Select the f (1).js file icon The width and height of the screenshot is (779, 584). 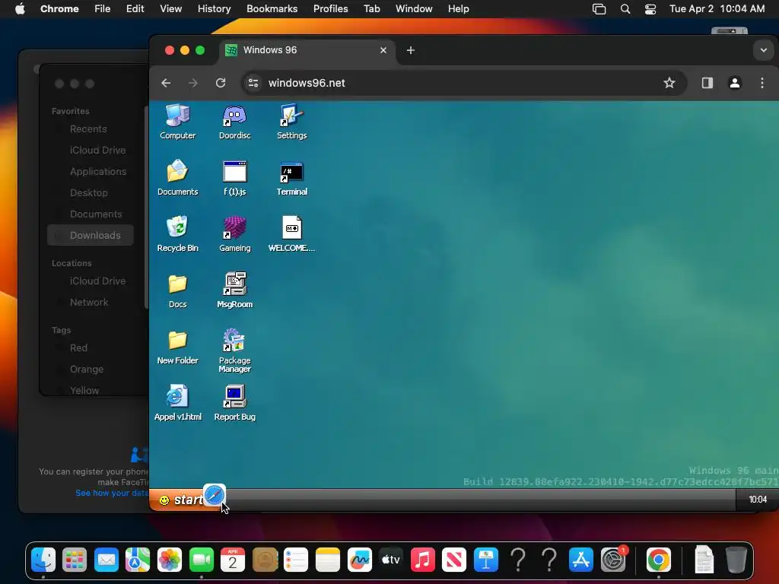tap(234, 178)
